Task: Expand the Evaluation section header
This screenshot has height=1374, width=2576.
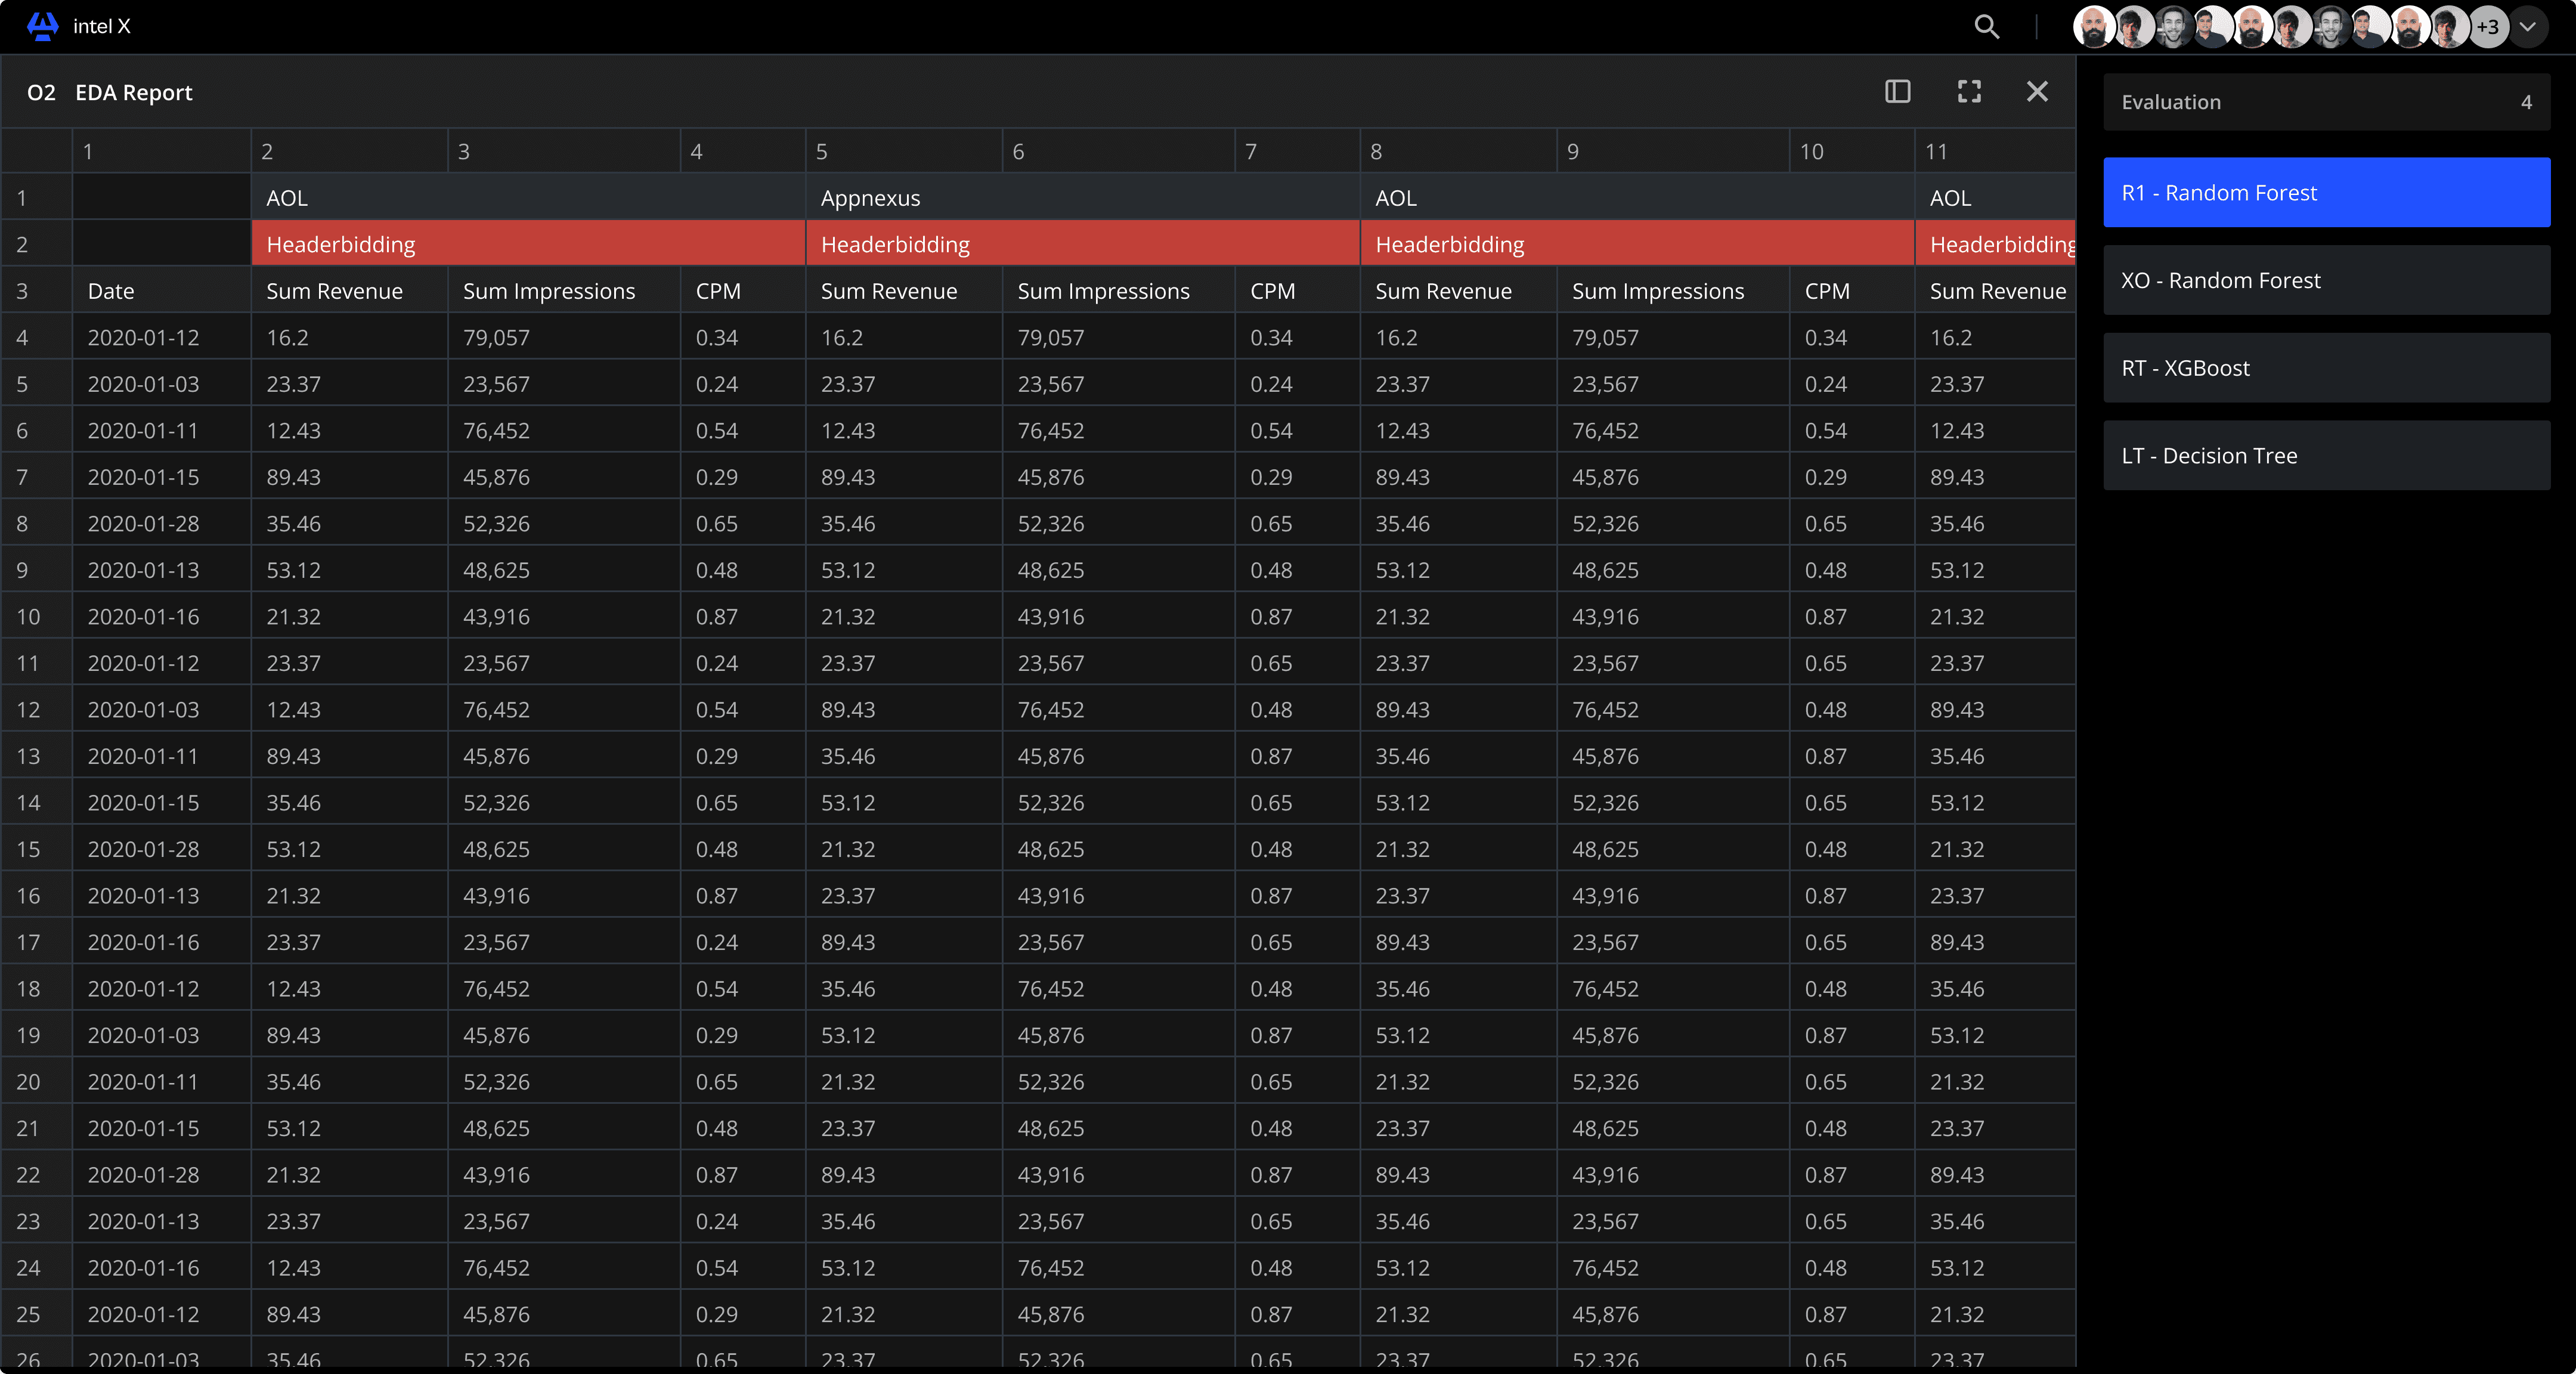Action: (x=2326, y=102)
